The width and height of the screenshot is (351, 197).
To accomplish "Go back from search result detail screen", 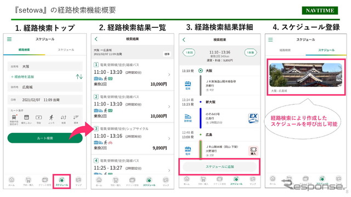I will click(x=184, y=40).
